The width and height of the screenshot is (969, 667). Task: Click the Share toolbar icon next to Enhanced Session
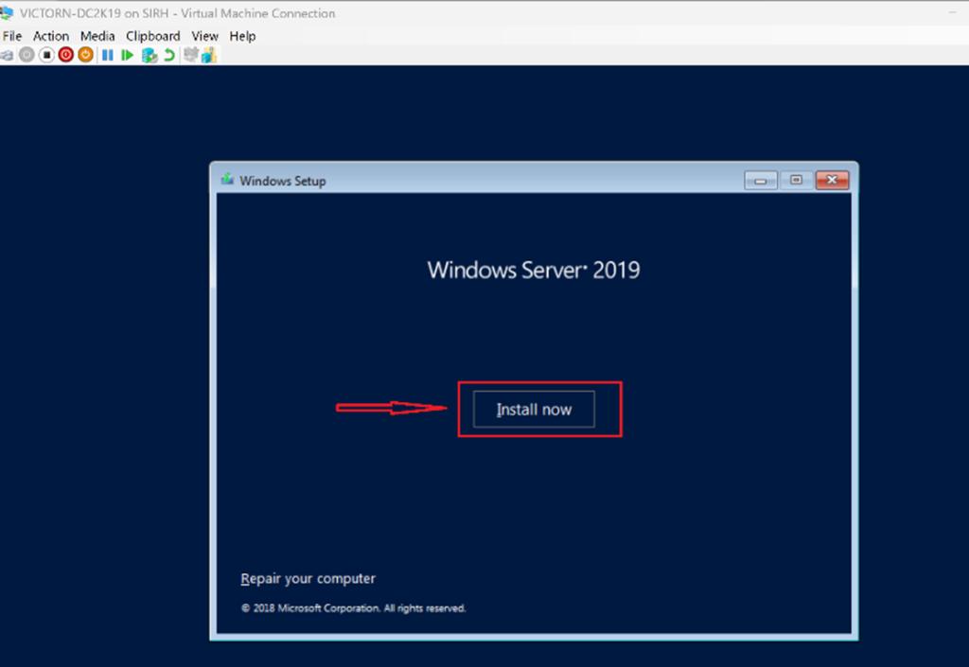(x=209, y=54)
